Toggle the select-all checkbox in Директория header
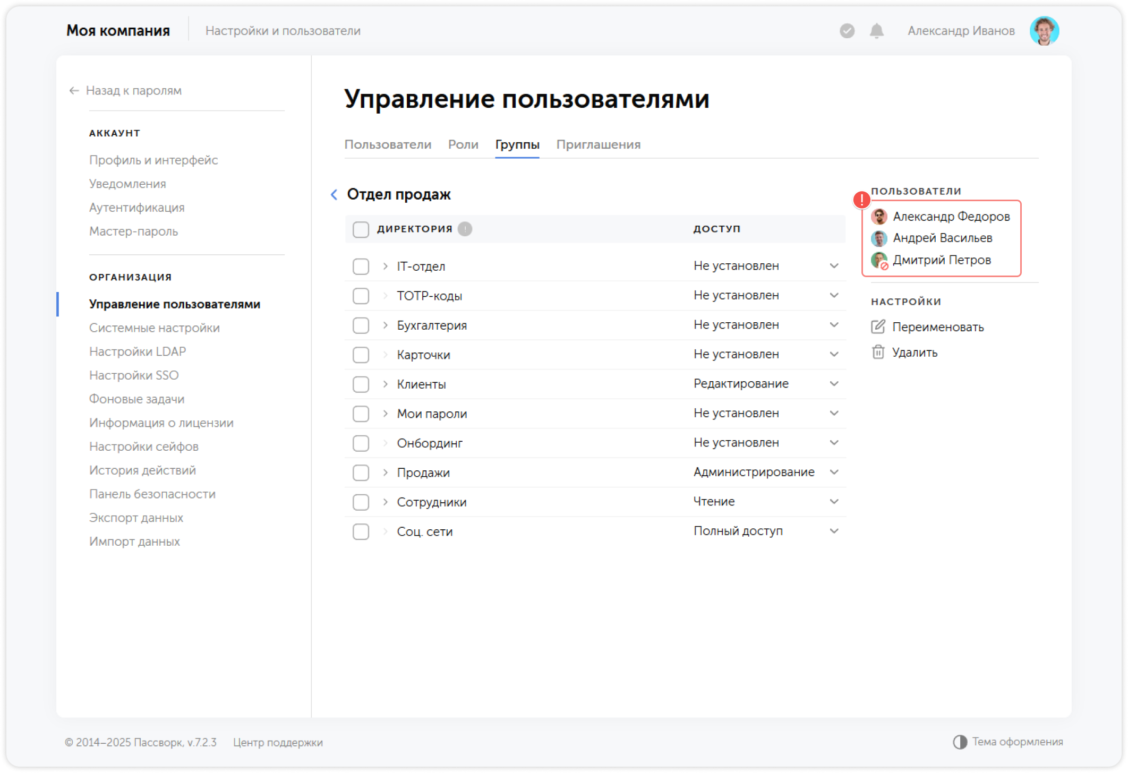 [x=361, y=229]
